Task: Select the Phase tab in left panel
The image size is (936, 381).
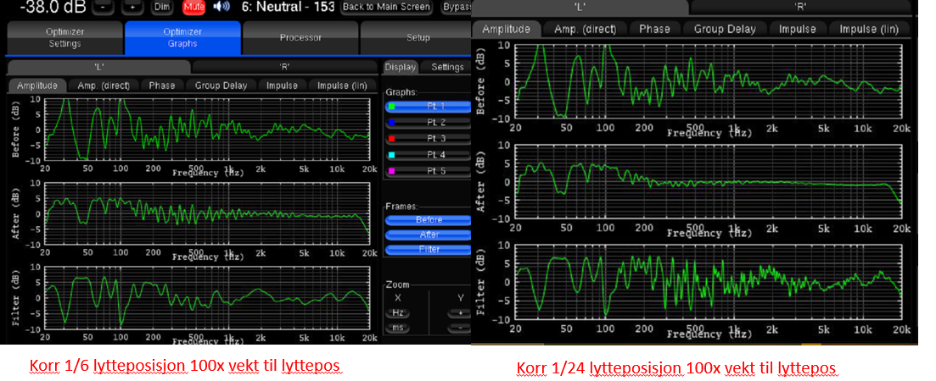Action: pos(162,86)
